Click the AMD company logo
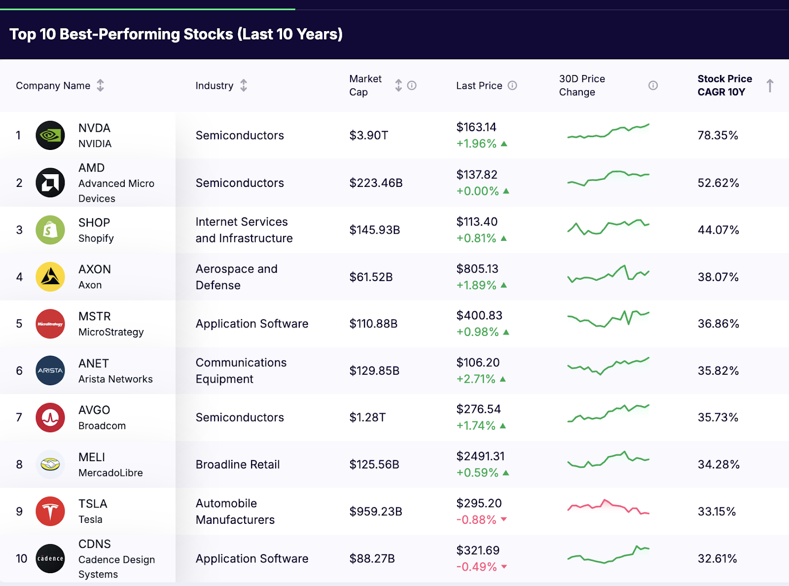Image resolution: width=789 pixels, height=586 pixels. coord(50,183)
